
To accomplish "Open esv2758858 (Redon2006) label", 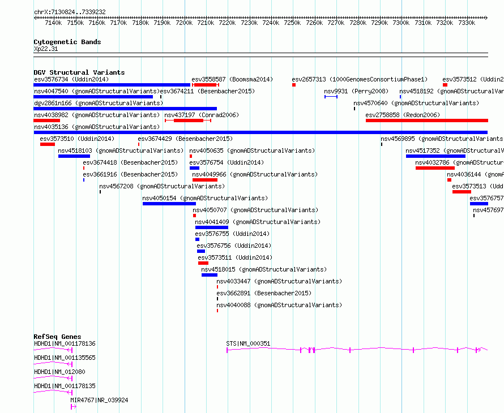I will (x=403, y=115).
